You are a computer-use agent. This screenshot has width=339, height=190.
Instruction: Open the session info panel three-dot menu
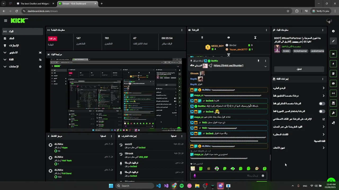182,30
